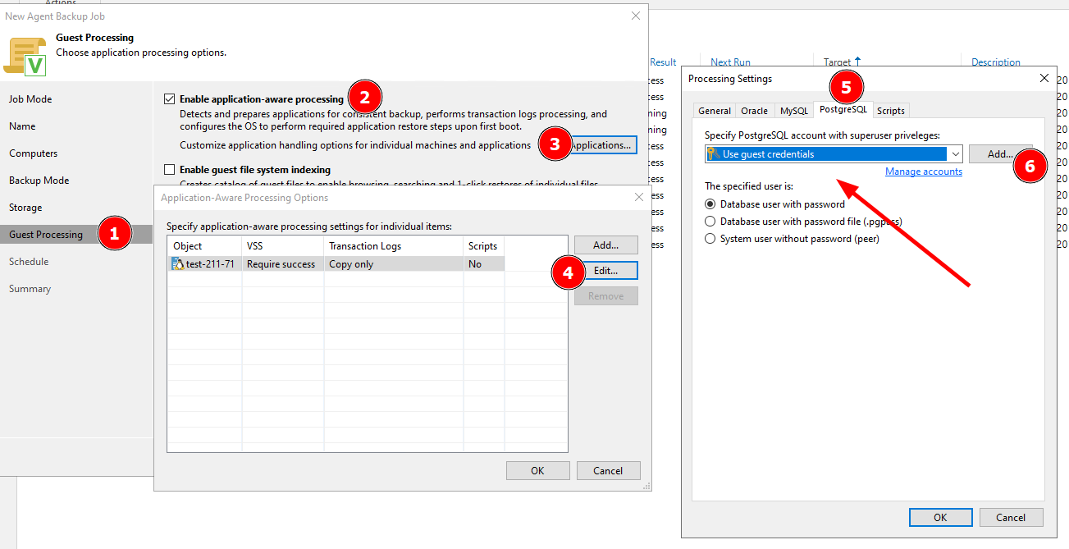Edit the selected test-211-71 entry
1069x549 pixels.
click(605, 270)
